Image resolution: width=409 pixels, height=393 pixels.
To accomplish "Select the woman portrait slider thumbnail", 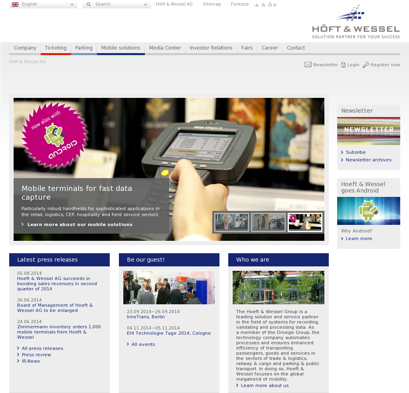I will tap(231, 222).
